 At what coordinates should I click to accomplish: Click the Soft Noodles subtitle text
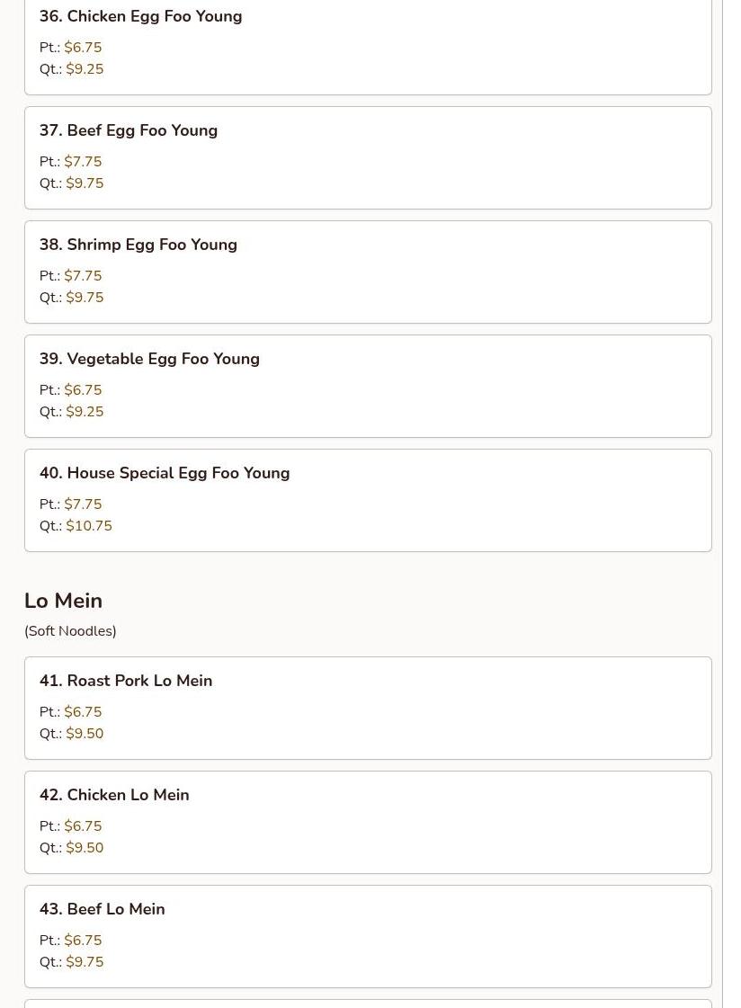coord(70,630)
